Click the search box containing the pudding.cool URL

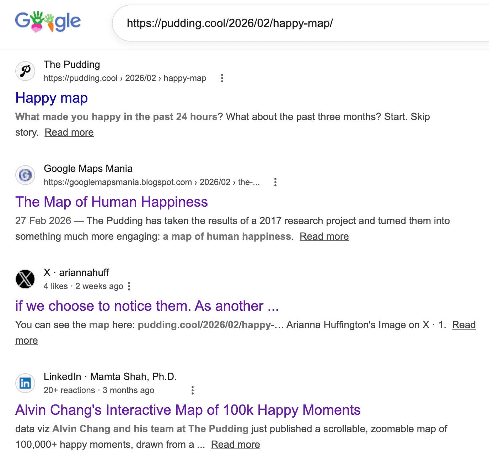(x=301, y=23)
